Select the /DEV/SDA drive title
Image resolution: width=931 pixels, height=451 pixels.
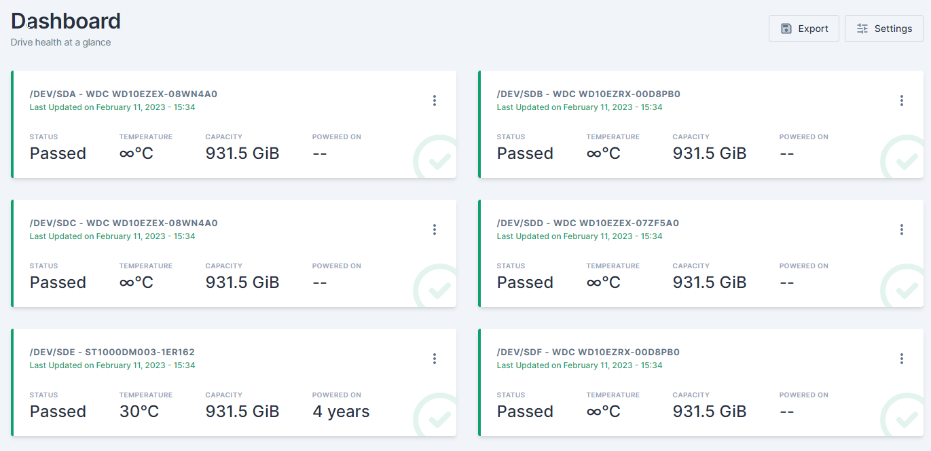coord(124,94)
